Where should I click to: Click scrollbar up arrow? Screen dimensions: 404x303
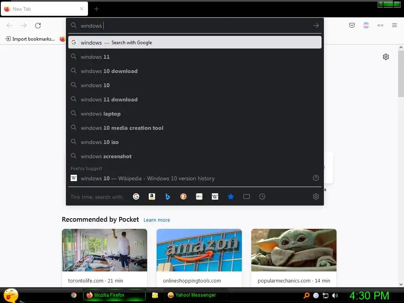pos(401,47)
